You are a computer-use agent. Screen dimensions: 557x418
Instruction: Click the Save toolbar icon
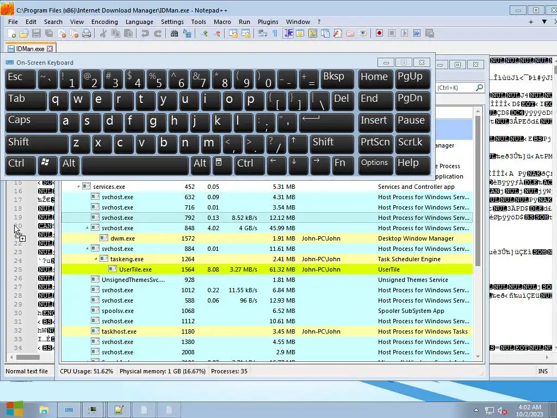tap(36, 33)
